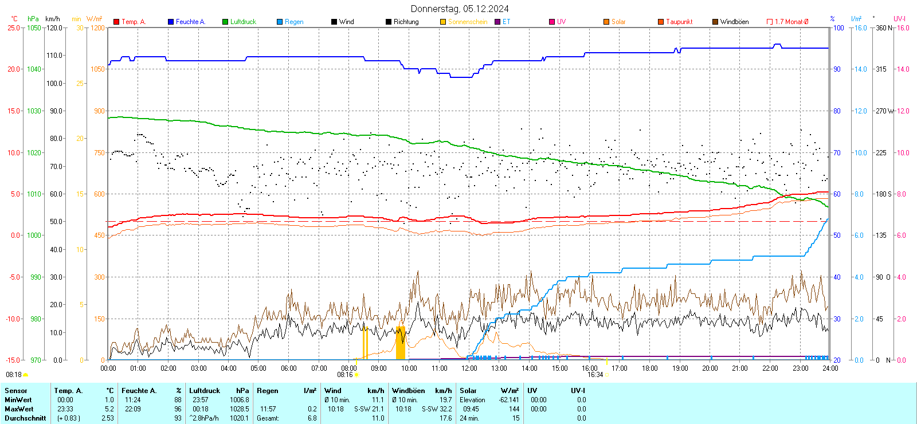Click the 12:00 time axis label
Viewport: 917px width, 424px height.
469,368
